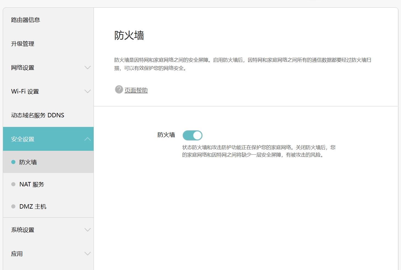
Task: Select the DMZ 主机 submenu entry
Action: (x=48, y=206)
